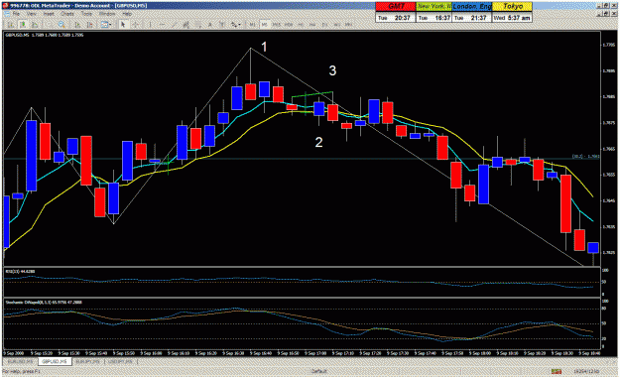Select the trendline drawing tool
Viewport: 620px width, 377px height.
click(175, 25)
